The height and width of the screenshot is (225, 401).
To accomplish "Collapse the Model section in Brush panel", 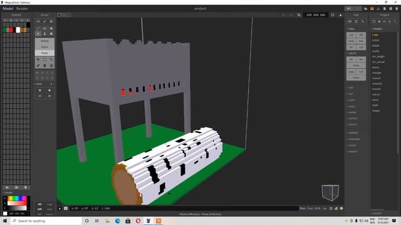I will pos(39,84).
